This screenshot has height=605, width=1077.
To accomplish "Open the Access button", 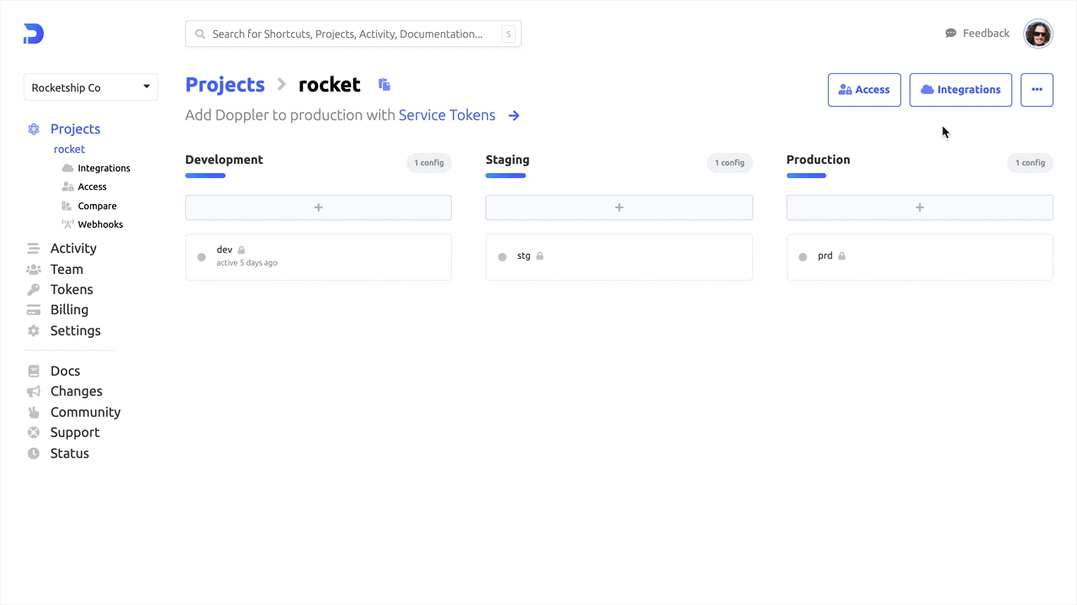I will point(864,90).
